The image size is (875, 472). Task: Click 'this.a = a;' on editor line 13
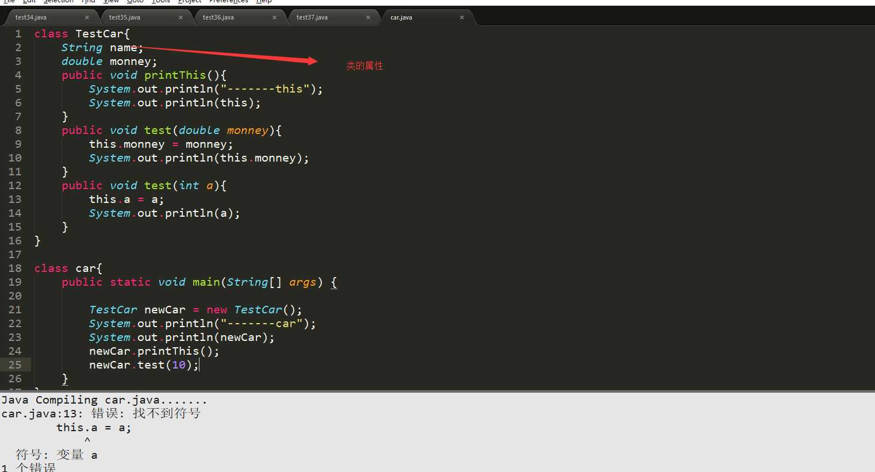pyautogui.click(x=126, y=199)
